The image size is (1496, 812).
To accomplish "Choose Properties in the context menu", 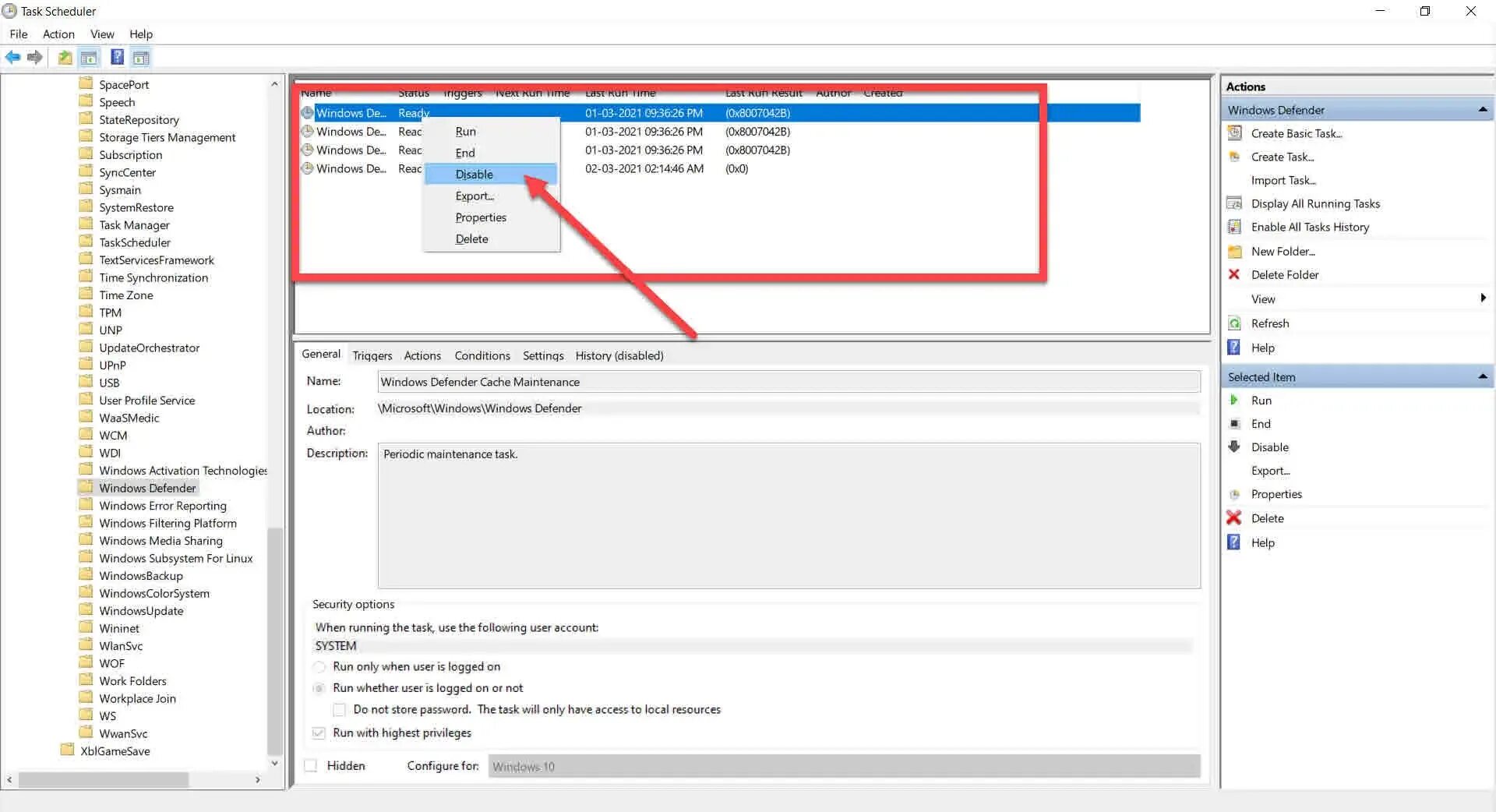I will point(491,217).
